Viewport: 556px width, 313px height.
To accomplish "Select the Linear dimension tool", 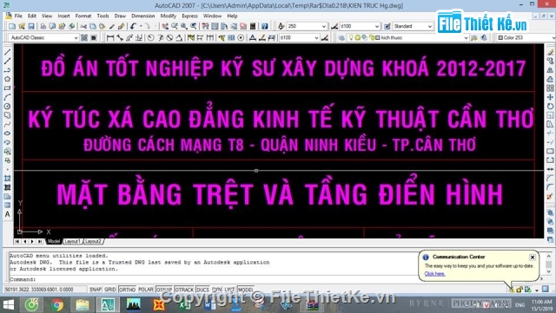I will 110,37.
